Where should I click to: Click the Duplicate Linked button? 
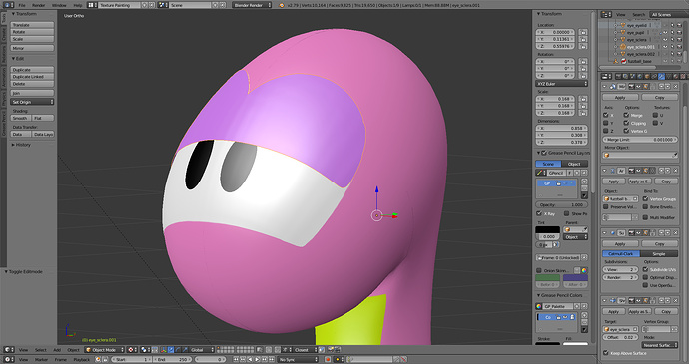pos(33,77)
